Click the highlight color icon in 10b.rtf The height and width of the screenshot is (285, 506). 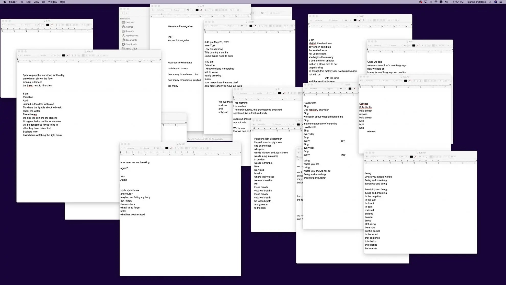tap(416, 157)
